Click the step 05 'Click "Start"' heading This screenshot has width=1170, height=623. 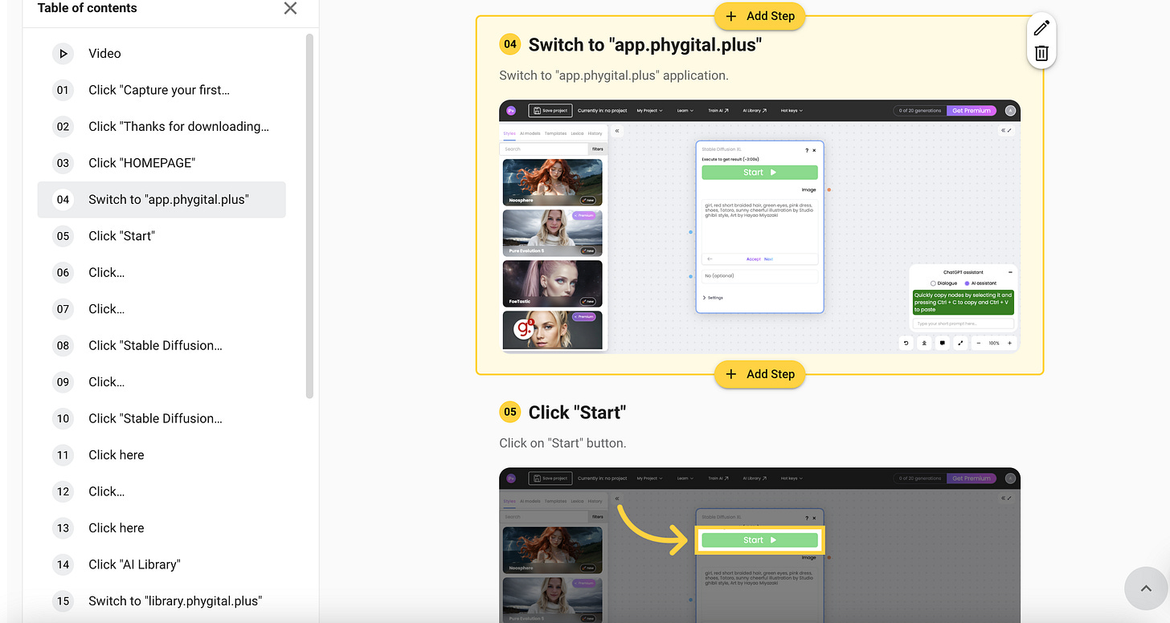(577, 413)
